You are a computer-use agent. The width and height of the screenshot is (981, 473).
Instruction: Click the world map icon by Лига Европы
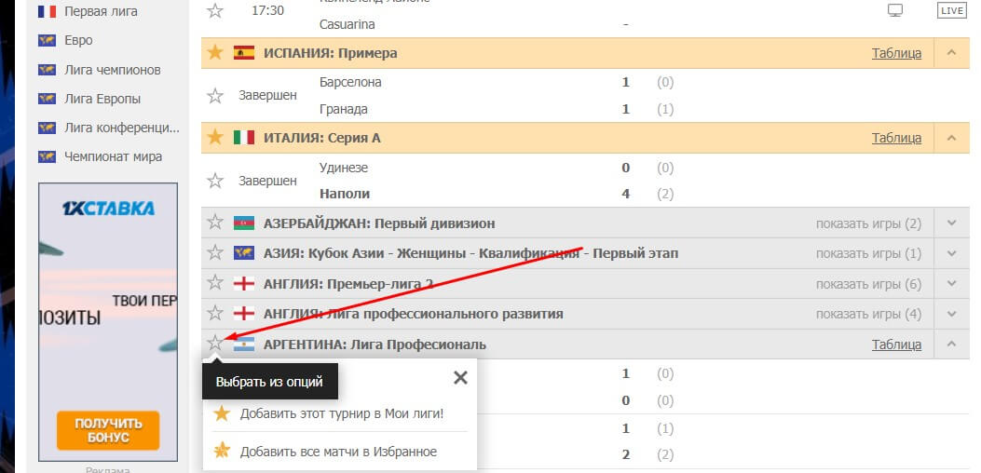pyautogui.click(x=47, y=99)
